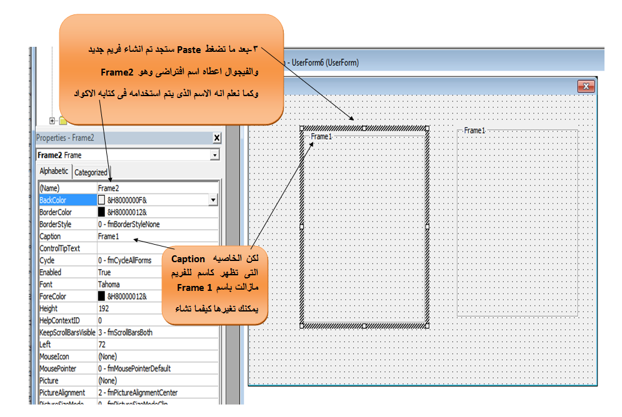Switch to the Alphabetic tab
This screenshot has height=417, width=622.
pyautogui.click(x=54, y=171)
